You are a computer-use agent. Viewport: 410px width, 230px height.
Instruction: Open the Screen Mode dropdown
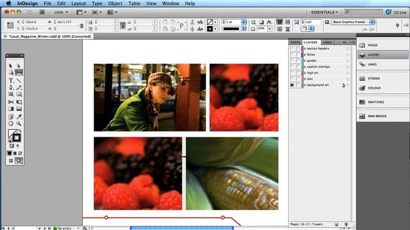(x=97, y=12)
